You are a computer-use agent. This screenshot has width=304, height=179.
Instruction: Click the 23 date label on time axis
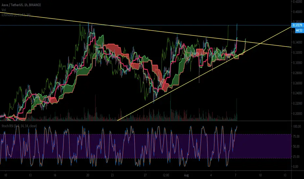coord(113,175)
